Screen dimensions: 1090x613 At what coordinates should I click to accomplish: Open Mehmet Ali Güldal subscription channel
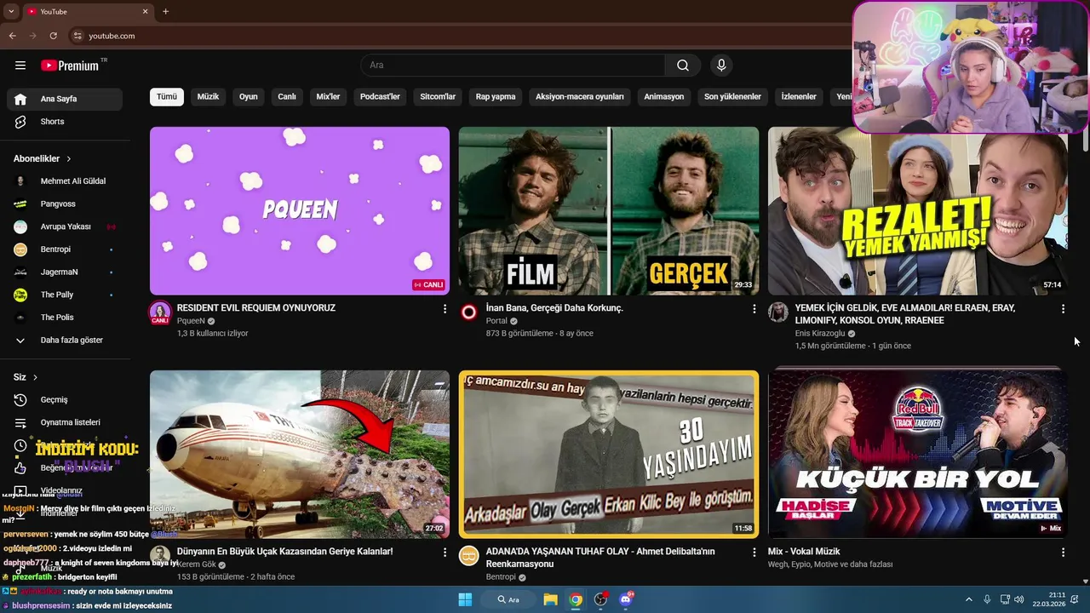pyautogui.click(x=65, y=181)
